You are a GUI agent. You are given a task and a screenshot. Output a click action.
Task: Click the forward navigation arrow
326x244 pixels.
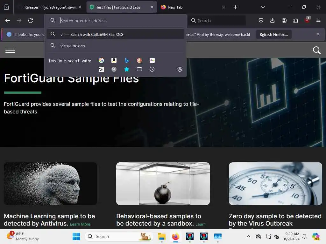pyautogui.click(x=19, y=21)
